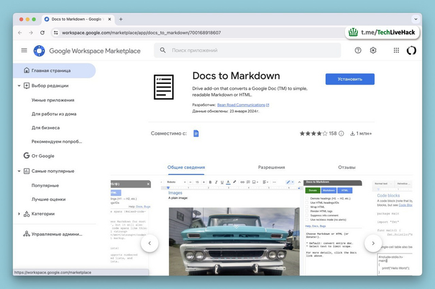Click the account profile avatar
435x289 pixels.
click(411, 50)
